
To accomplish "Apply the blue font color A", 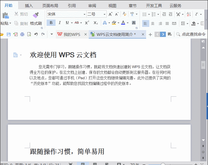I will coord(123,23).
